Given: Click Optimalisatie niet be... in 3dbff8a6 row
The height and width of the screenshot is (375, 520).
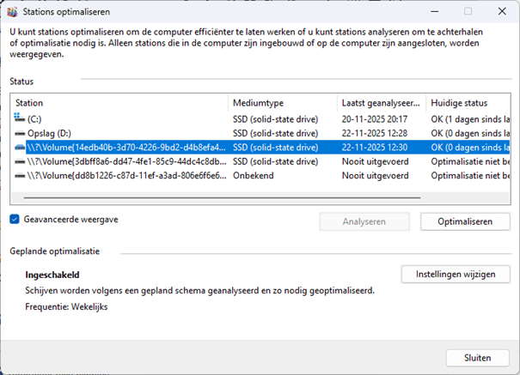Looking at the screenshot, I should [470, 161].
